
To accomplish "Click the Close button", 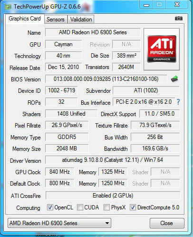I will 167,223.
